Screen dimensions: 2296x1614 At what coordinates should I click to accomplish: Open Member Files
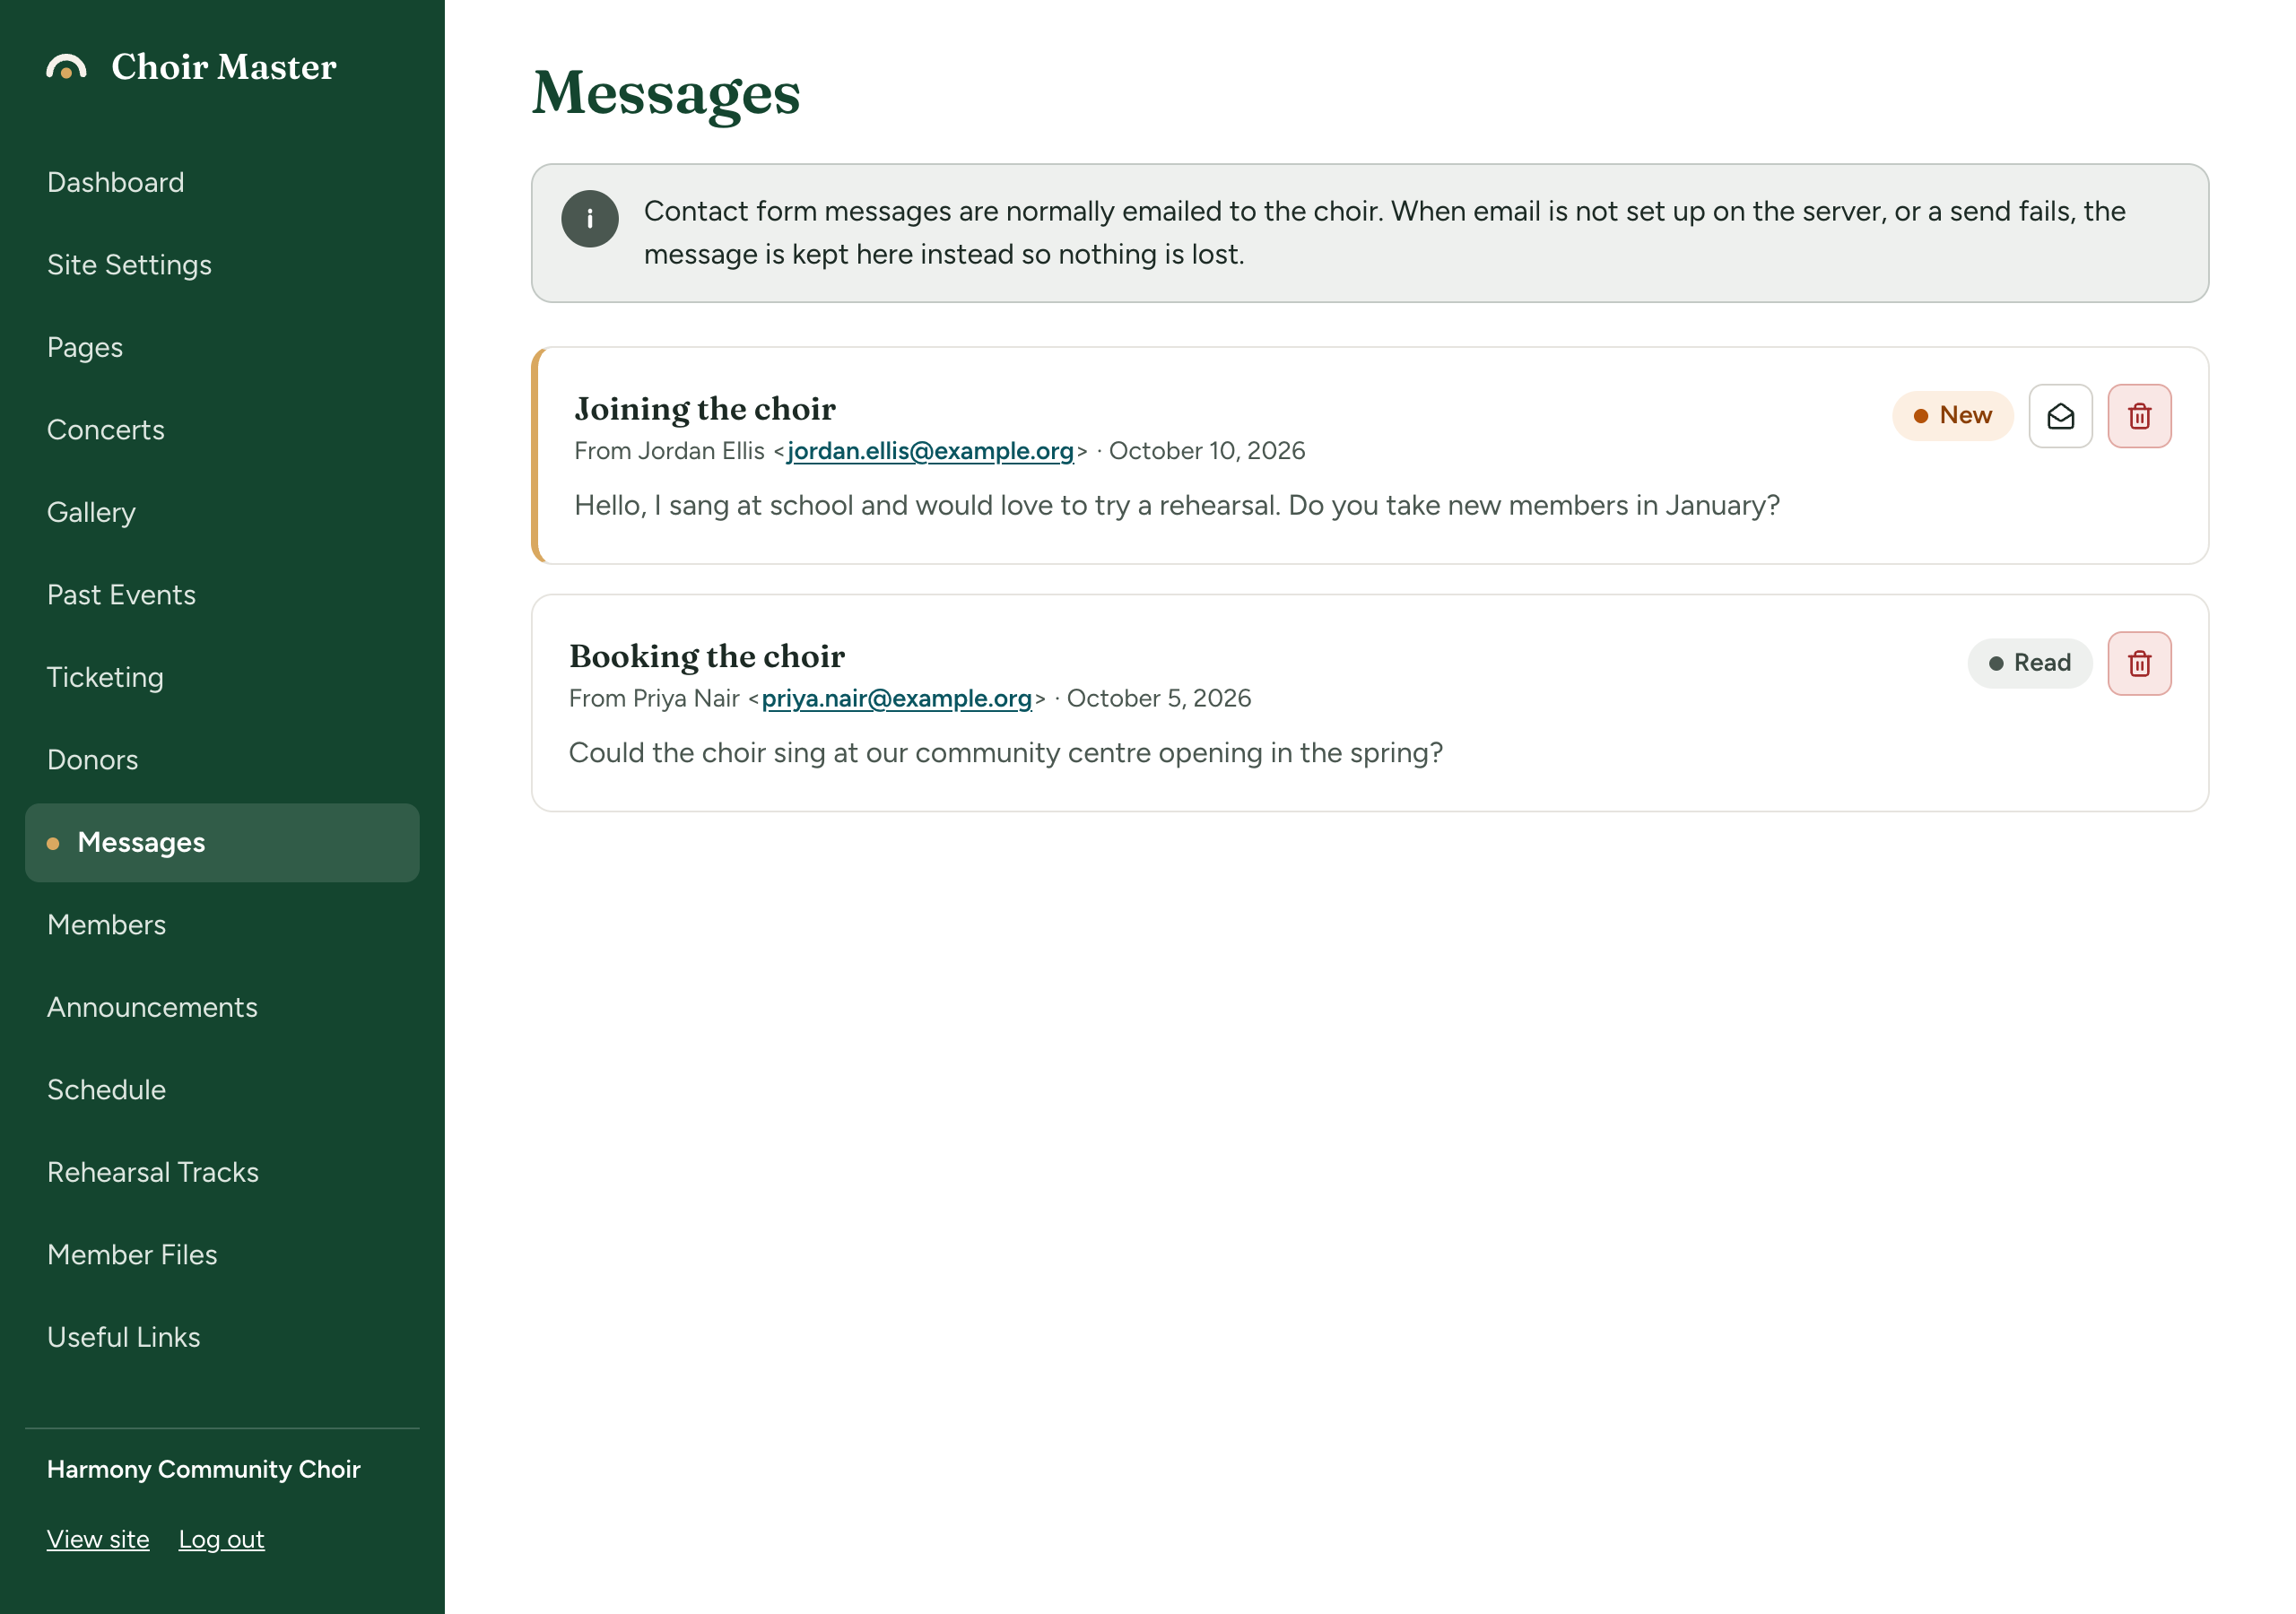222,1255
